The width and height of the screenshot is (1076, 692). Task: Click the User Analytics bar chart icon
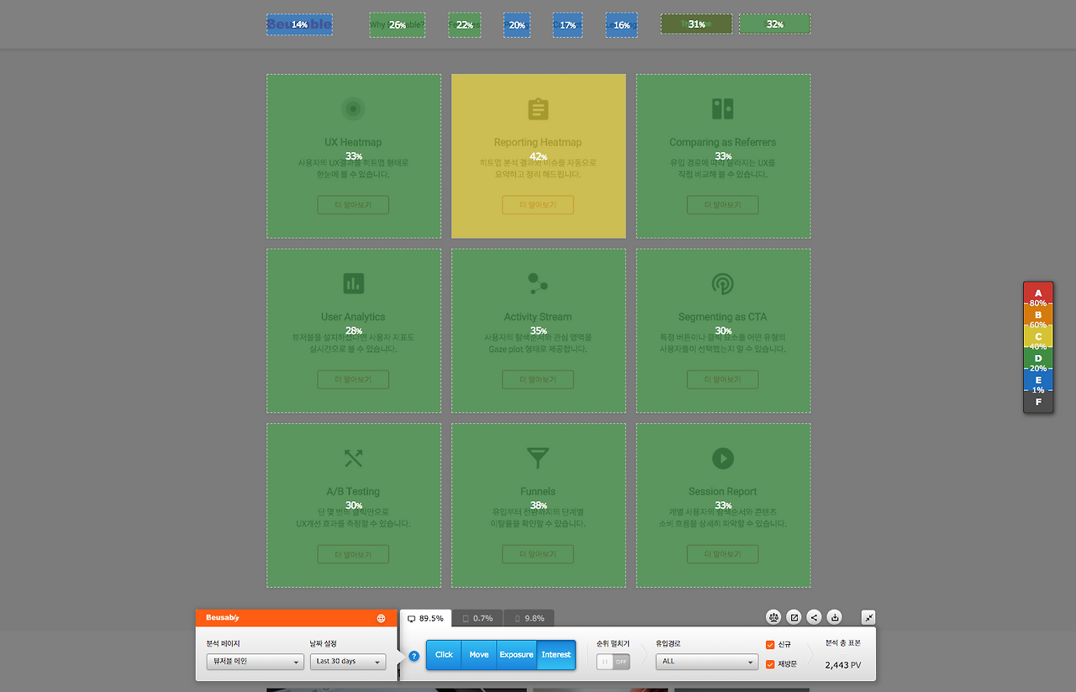click(353, 283)
